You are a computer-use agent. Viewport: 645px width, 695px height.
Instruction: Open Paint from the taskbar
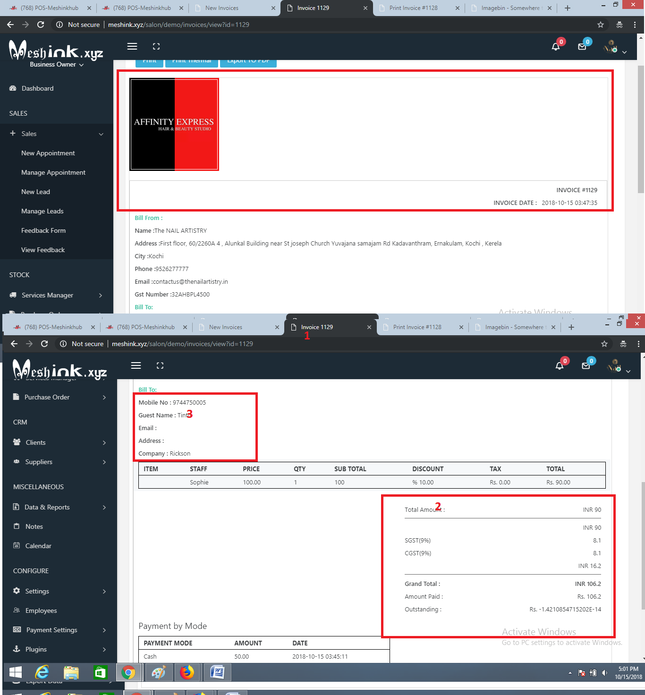[x=158, y=672]
